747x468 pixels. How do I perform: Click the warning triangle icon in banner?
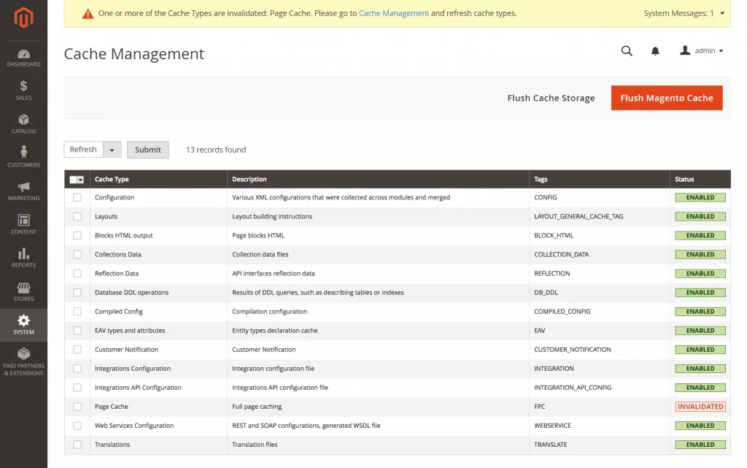[88, 14]
